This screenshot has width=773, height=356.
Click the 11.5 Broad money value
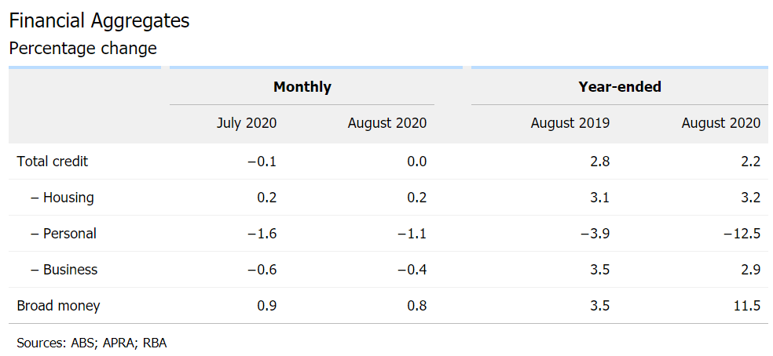(746, 306)
